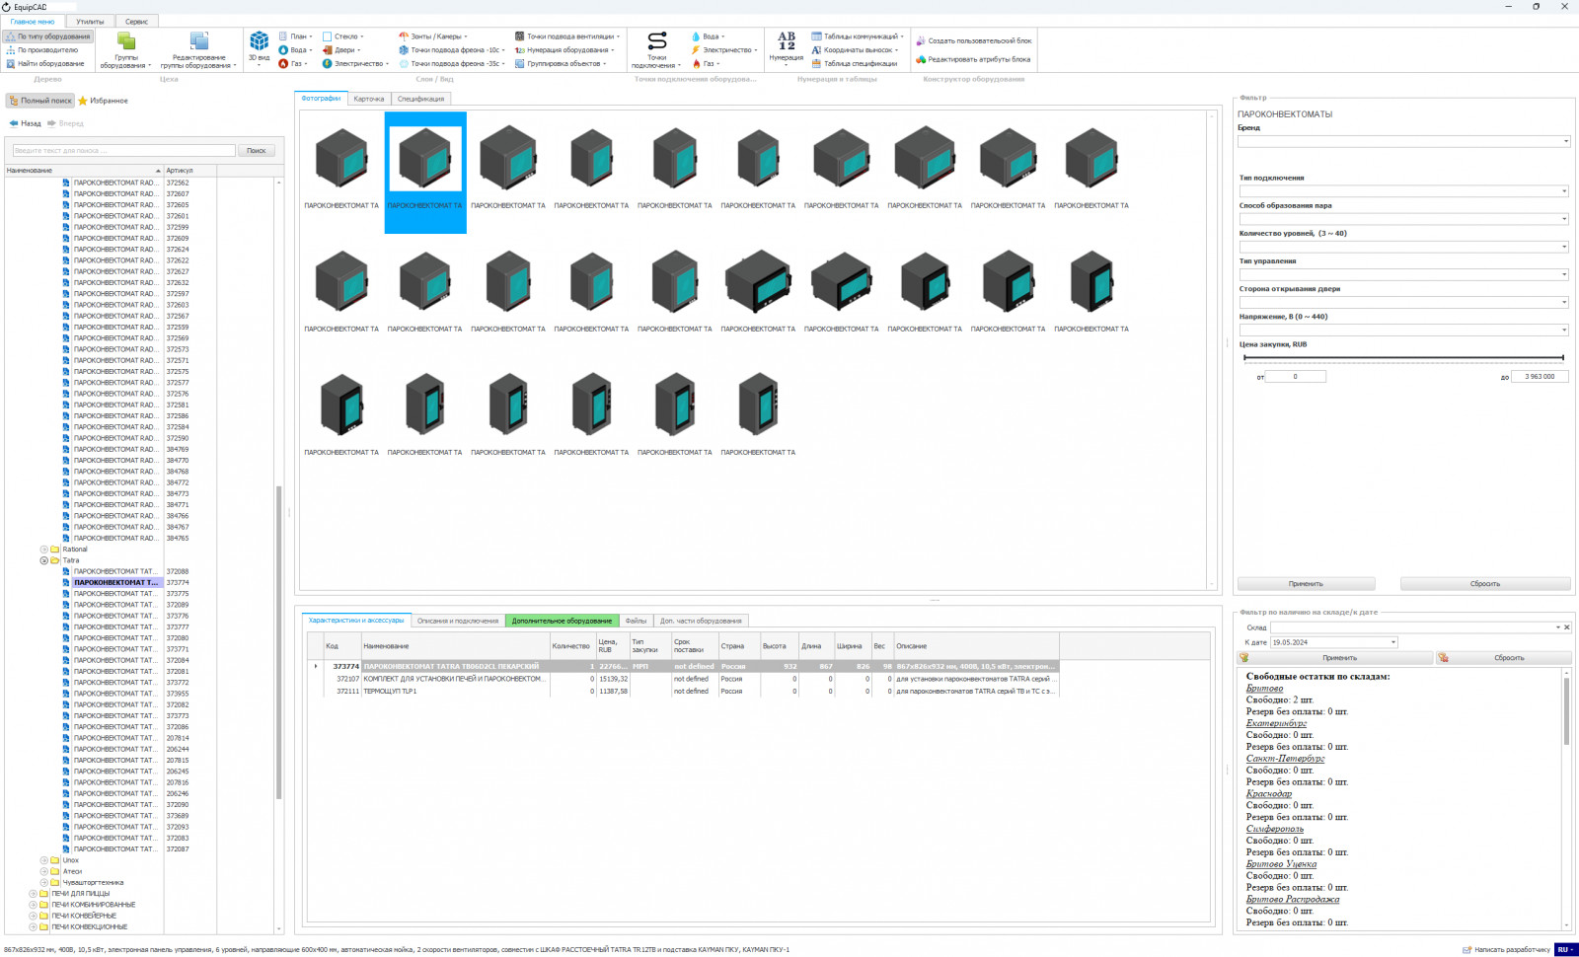Open Избранное favorites
1579x957 pixels.
click(103, 101)
